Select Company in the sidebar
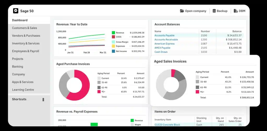Image resolution: width=267 pixels, height=131 pixels. tap(19, 74)
